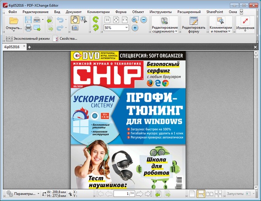Select the Hand tool
This screenshot has width=261, height=201.
click(x=74, y=19)
